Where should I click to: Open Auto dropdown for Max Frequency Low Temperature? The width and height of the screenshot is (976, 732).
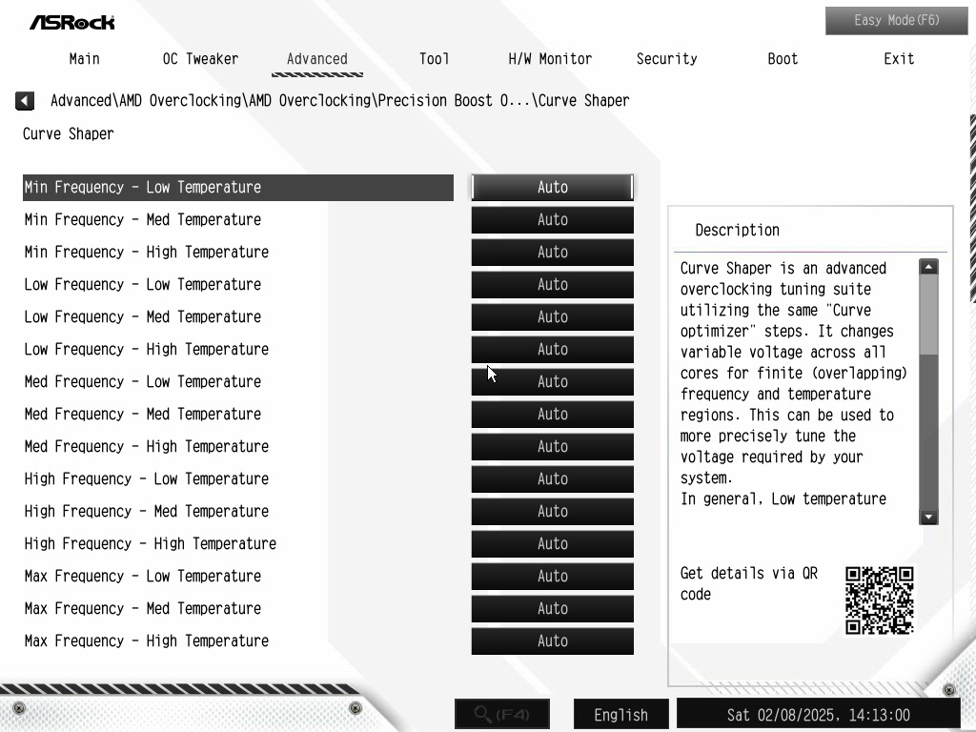point(553,576)
